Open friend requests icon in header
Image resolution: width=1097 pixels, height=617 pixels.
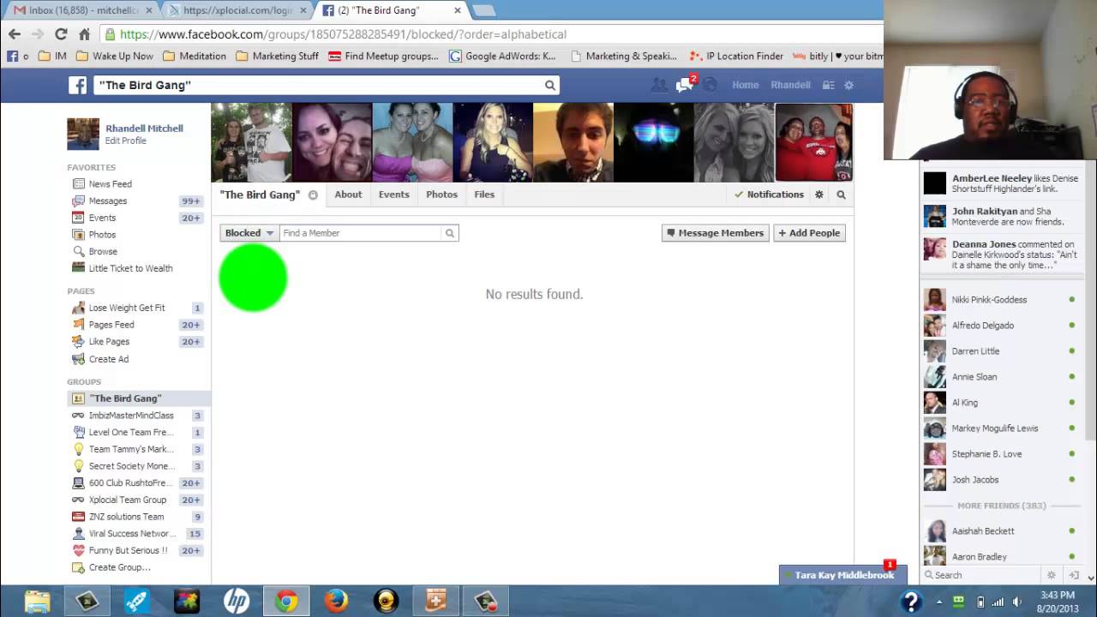click(659, 85)
